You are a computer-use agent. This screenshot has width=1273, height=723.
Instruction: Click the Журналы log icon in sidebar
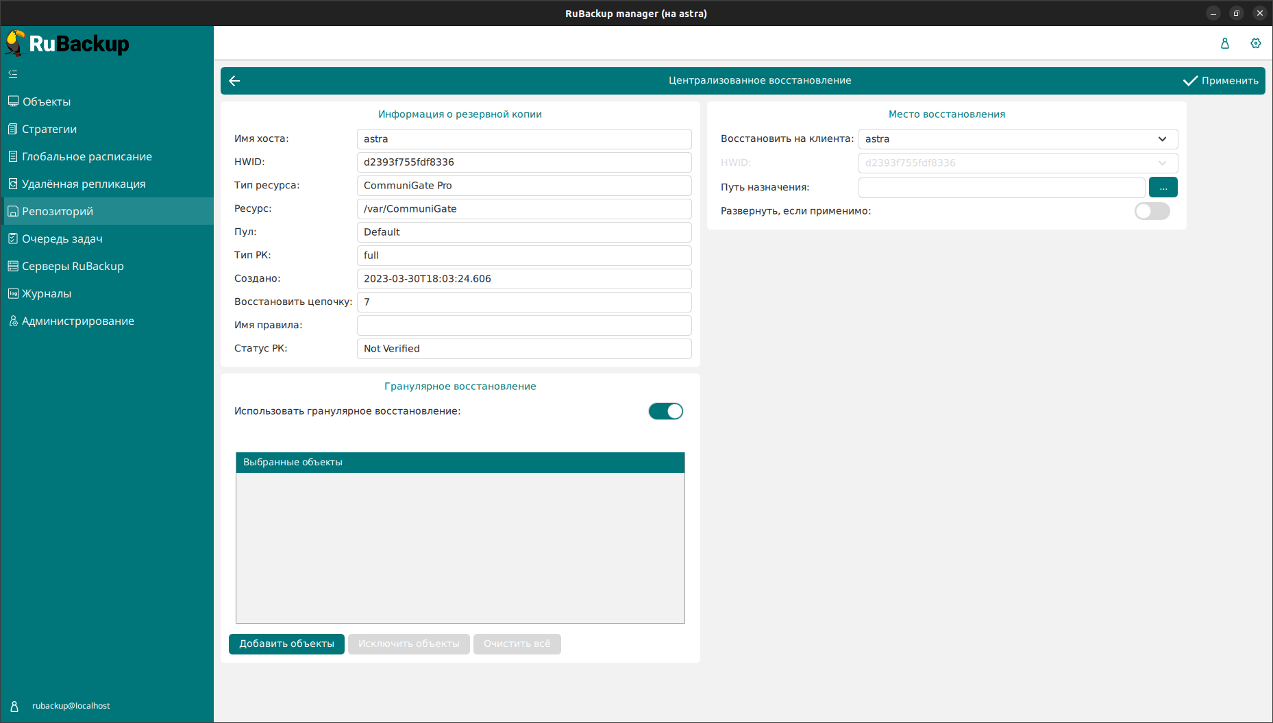13,293
